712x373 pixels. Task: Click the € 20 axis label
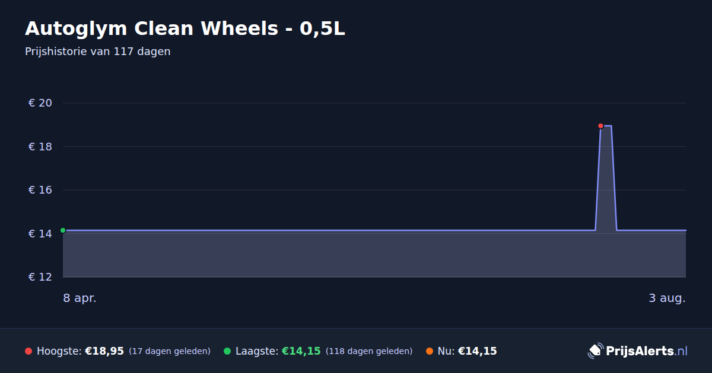(40, 103)
